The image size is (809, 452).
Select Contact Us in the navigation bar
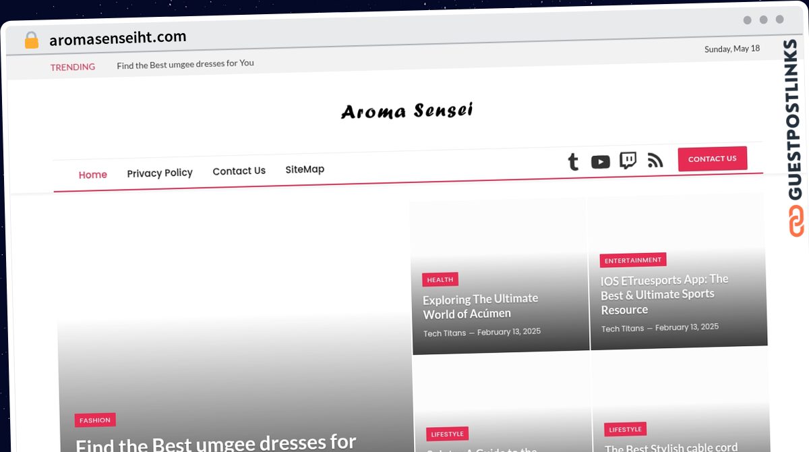pyautogui.click(x=239, y=171)
